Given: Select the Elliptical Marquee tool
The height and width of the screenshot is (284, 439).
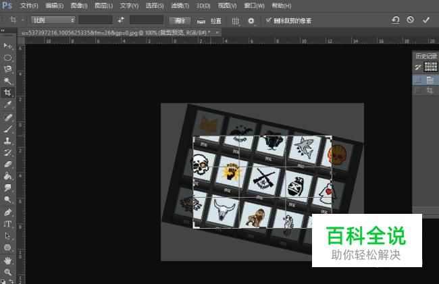Looking at the screenshot, I should pos(7,57).
